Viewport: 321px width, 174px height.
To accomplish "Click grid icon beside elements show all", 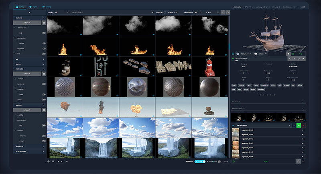I will point(44,23).
